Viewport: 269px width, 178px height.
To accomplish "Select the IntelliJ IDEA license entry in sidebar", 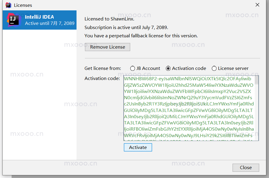I will coord(39,20).
